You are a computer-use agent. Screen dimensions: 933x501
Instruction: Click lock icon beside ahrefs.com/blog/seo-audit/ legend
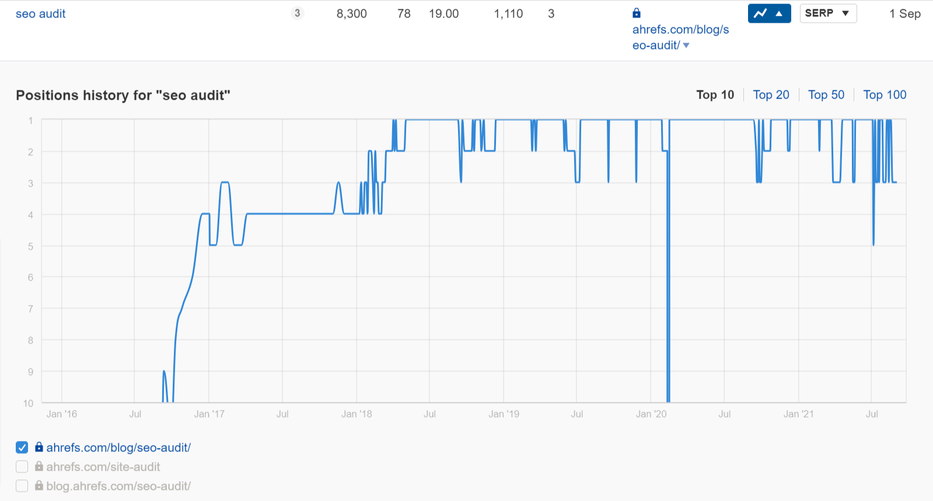(39, 447)
